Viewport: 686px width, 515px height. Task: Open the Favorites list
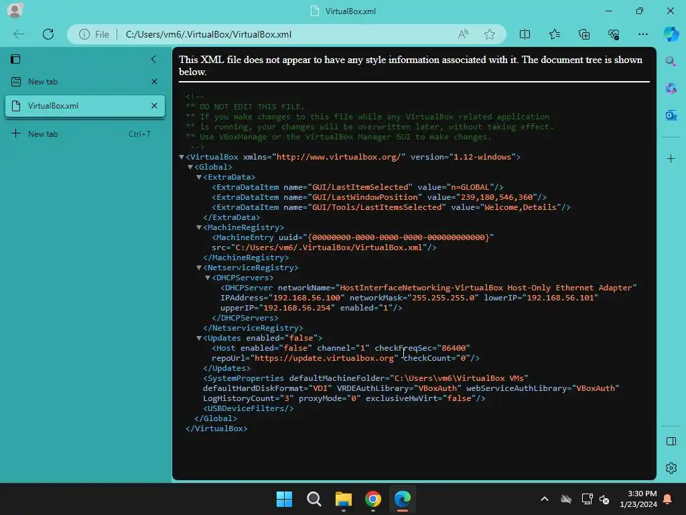554,34
